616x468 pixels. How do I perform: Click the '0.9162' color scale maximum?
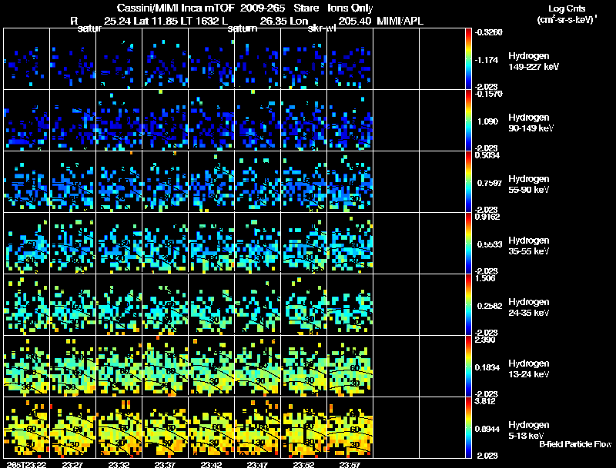487,217
